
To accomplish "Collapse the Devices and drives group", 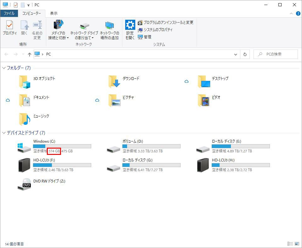I will coord(4,133).
